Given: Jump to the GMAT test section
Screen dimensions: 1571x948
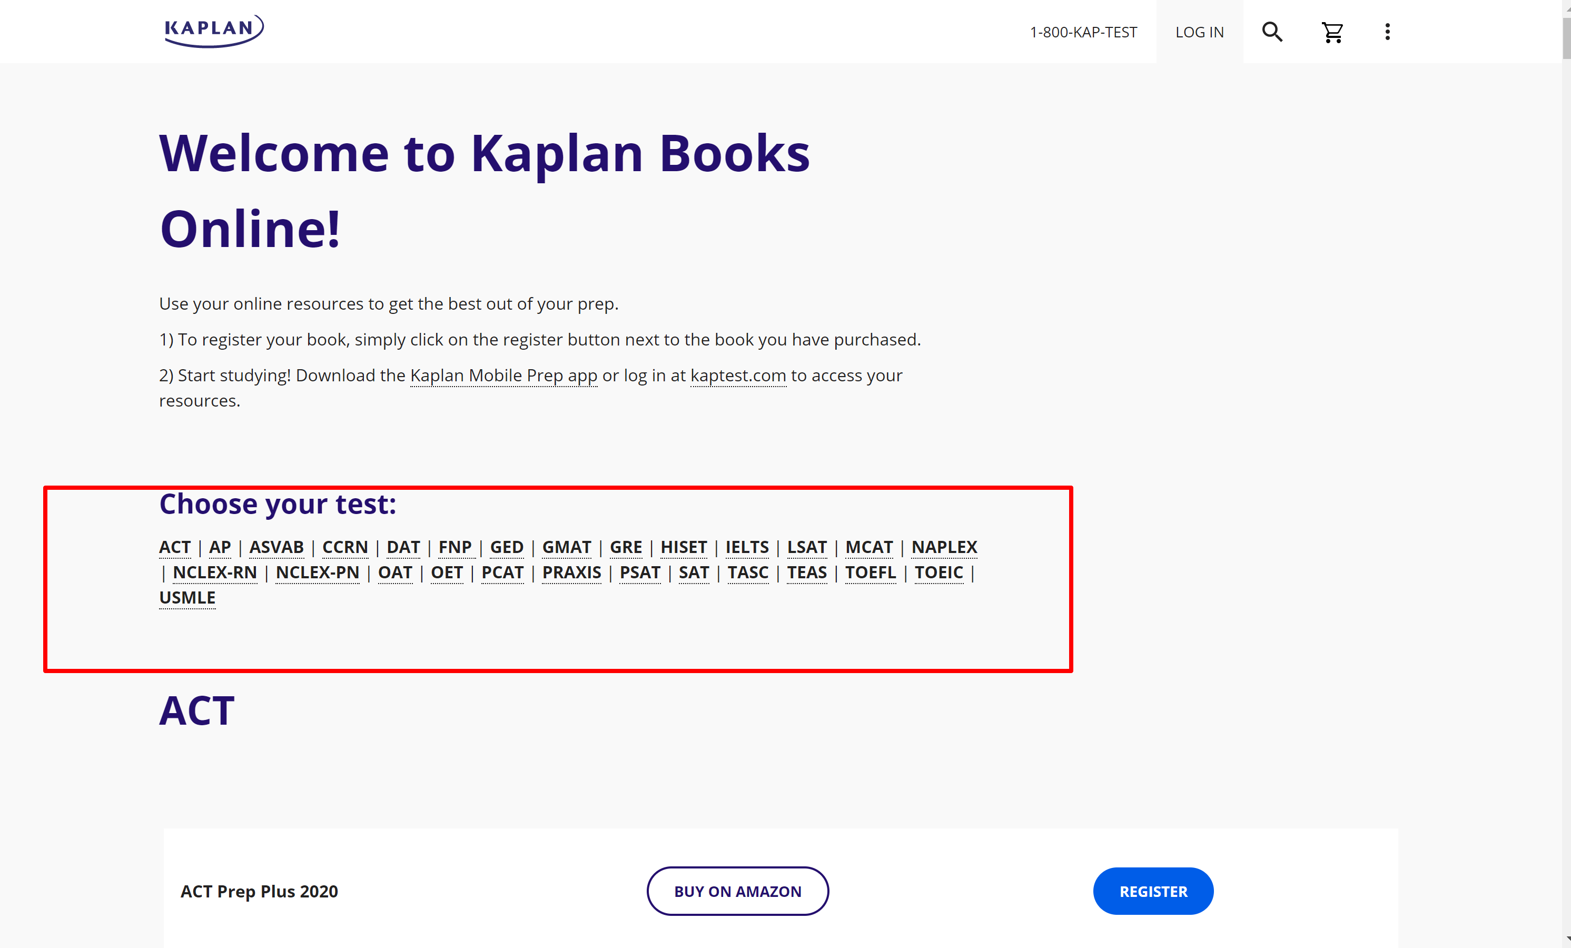Looking at the screenshot, I should pyautogui.click(x=566, y=547).
